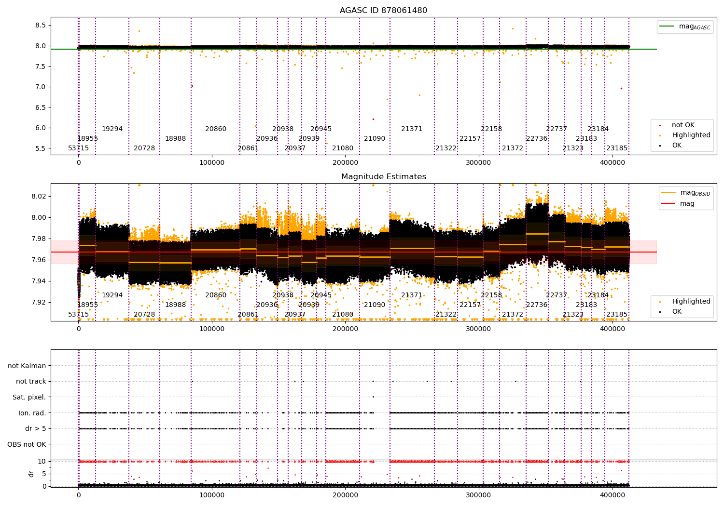This screenshot has width=724, height=506.
Task: Click OBSID label 20728 in the top plot
Action: pyautogui.click(x=144, y=148)
